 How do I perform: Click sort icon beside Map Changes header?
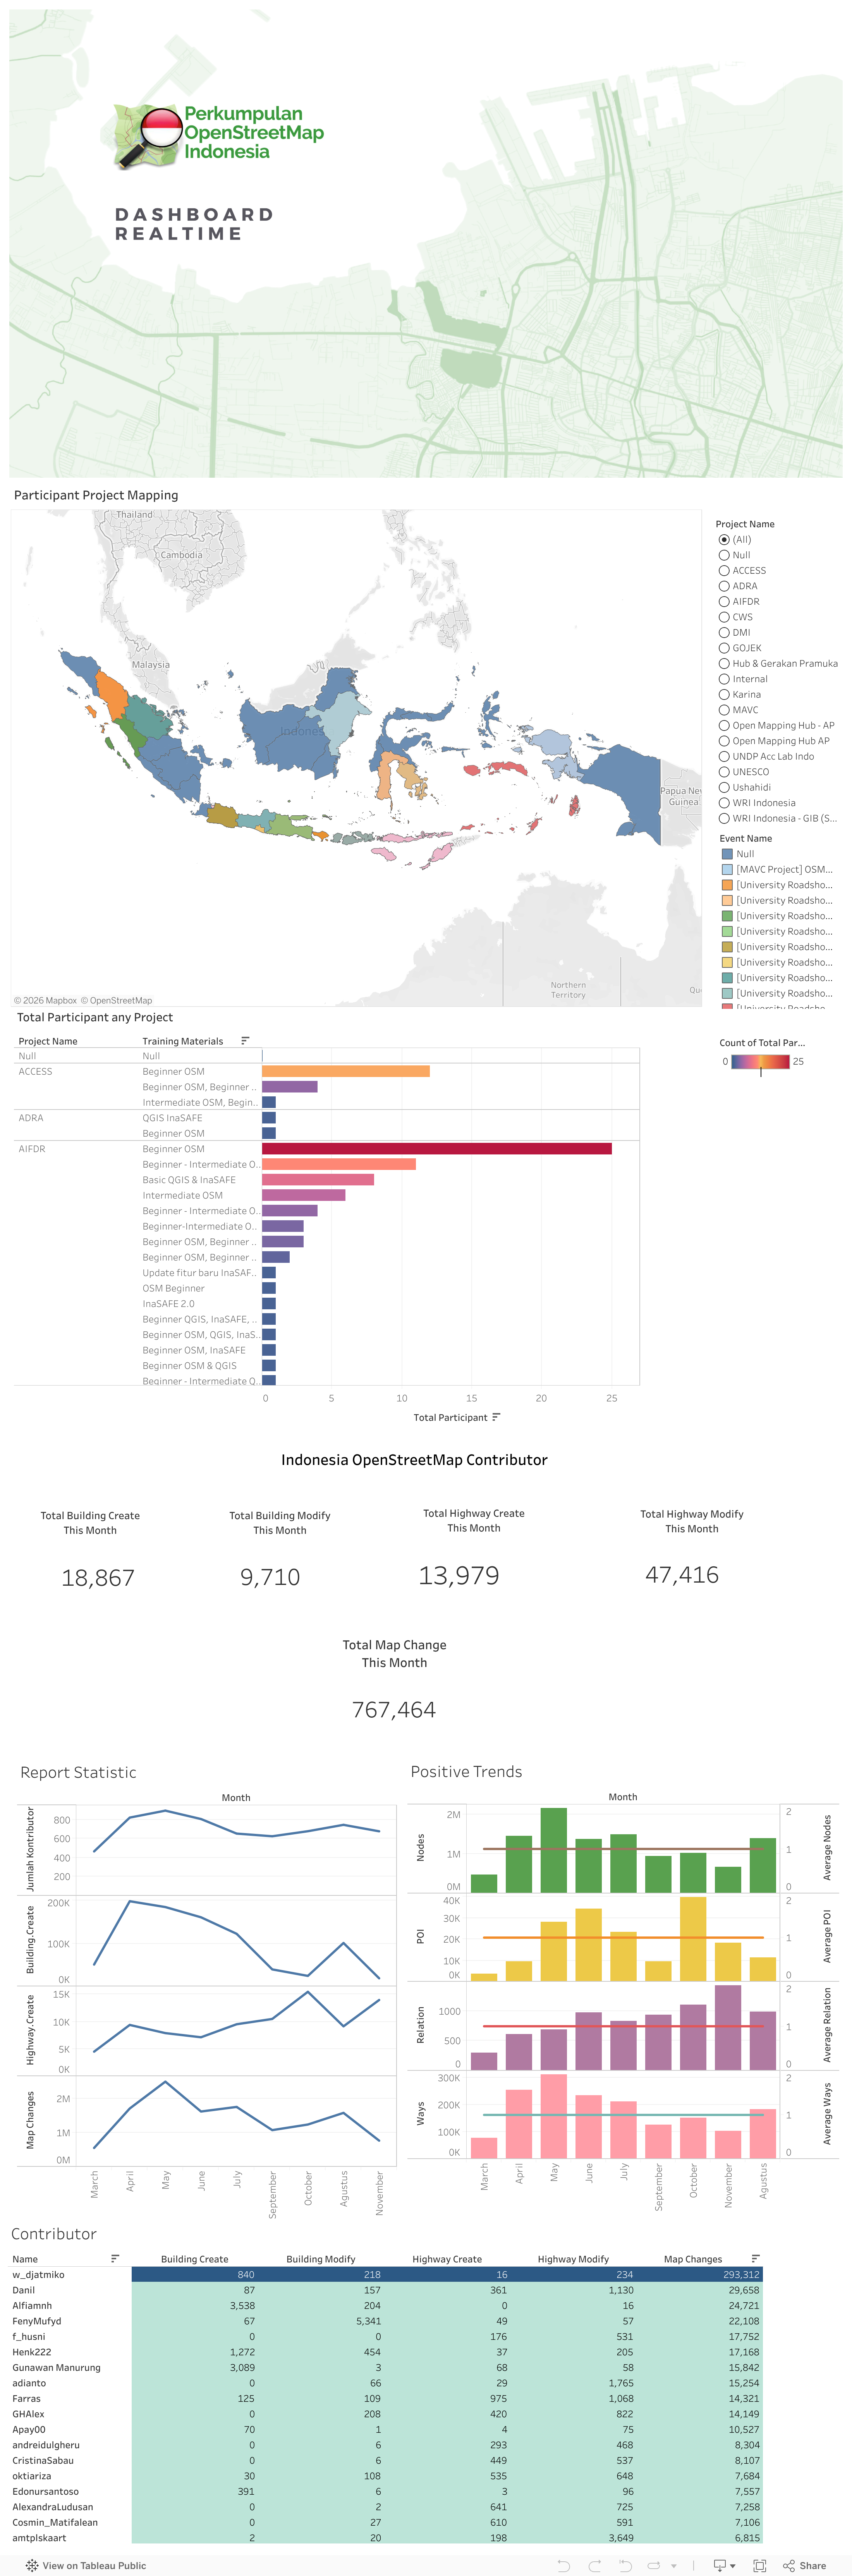point(755,2259)
